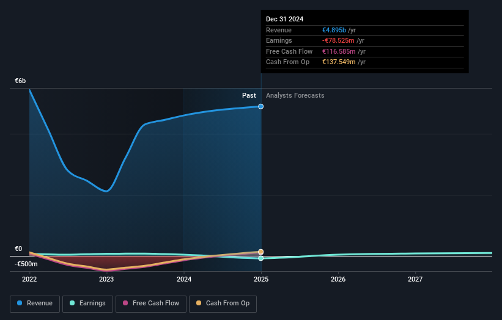Toggle the Revenue legend series

(x=35, y=304)
